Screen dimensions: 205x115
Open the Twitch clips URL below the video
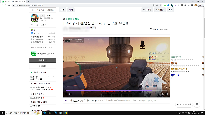coord(127,100)
